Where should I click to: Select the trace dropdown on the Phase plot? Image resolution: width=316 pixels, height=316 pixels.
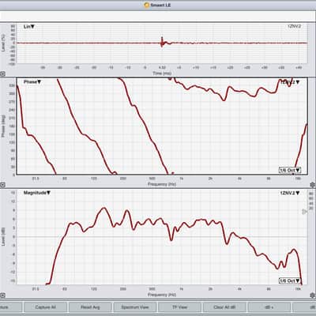click(290, 82)
